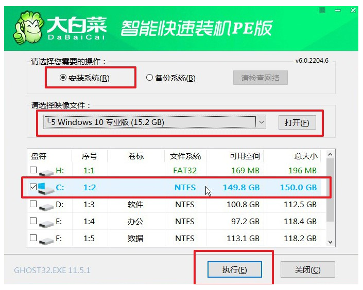Click the H: drive disk icon

pyautogui.click(x=46, y=172)
